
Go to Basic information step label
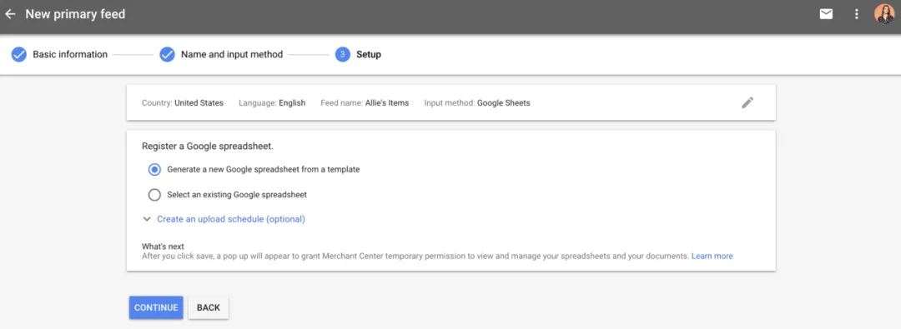click(70, 54)
